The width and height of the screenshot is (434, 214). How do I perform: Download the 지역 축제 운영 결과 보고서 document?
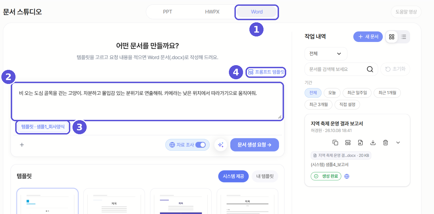click(x=373, y=142)
